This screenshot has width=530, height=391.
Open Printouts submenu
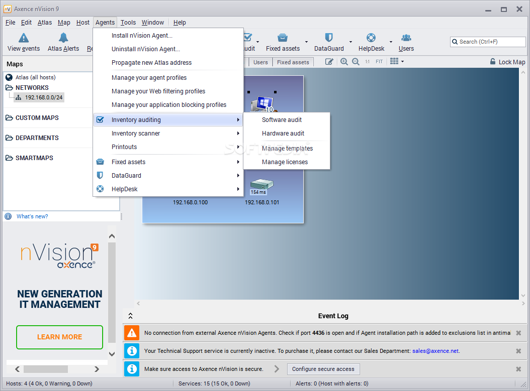coord(168,147)
